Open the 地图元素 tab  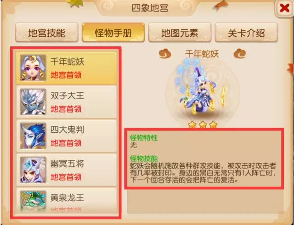pyautogui.click(x=180, y=33)
